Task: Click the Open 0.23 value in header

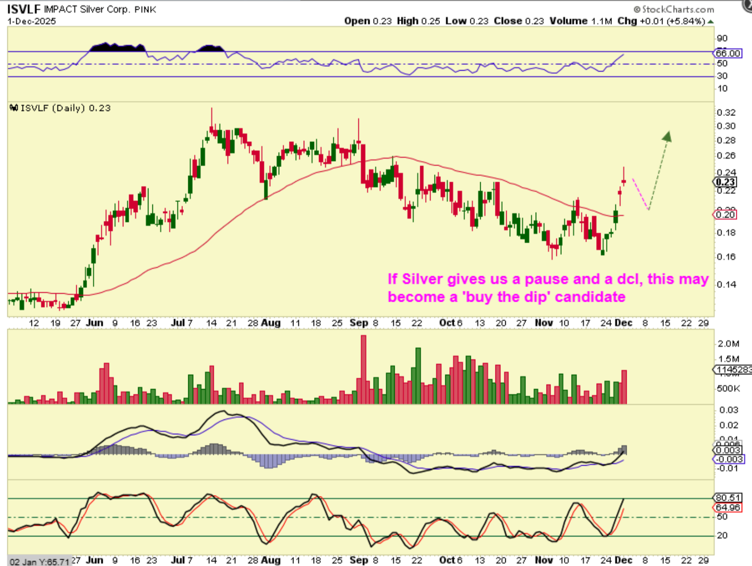Action: pos(368,21)
